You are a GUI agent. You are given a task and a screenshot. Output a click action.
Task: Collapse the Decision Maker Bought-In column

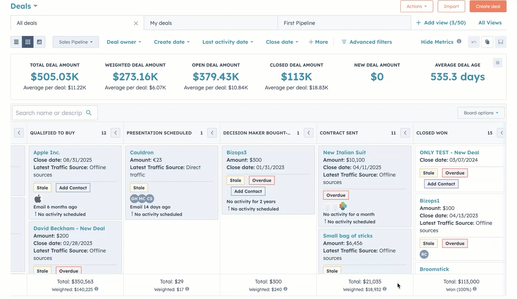[x=309, y=133]
